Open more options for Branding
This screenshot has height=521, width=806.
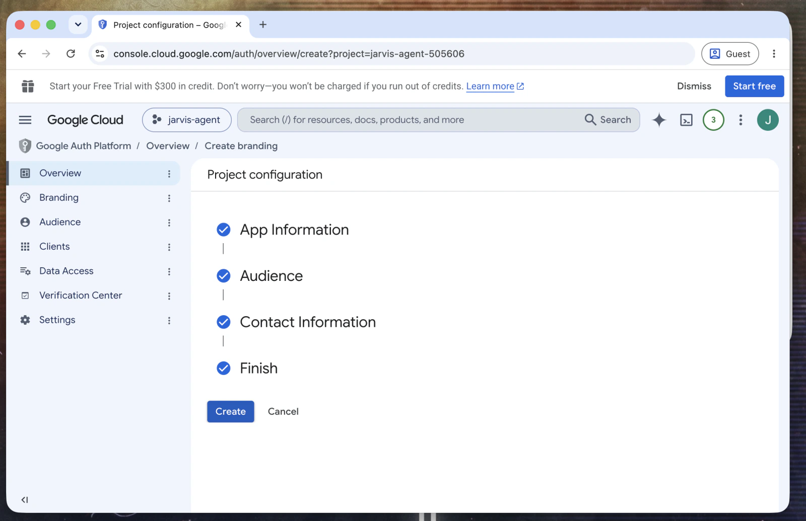click(169, 198)
